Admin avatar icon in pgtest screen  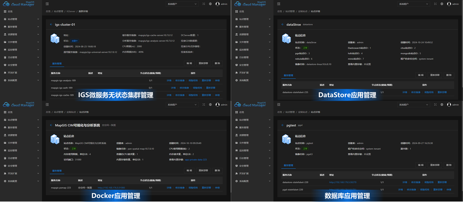449,105
